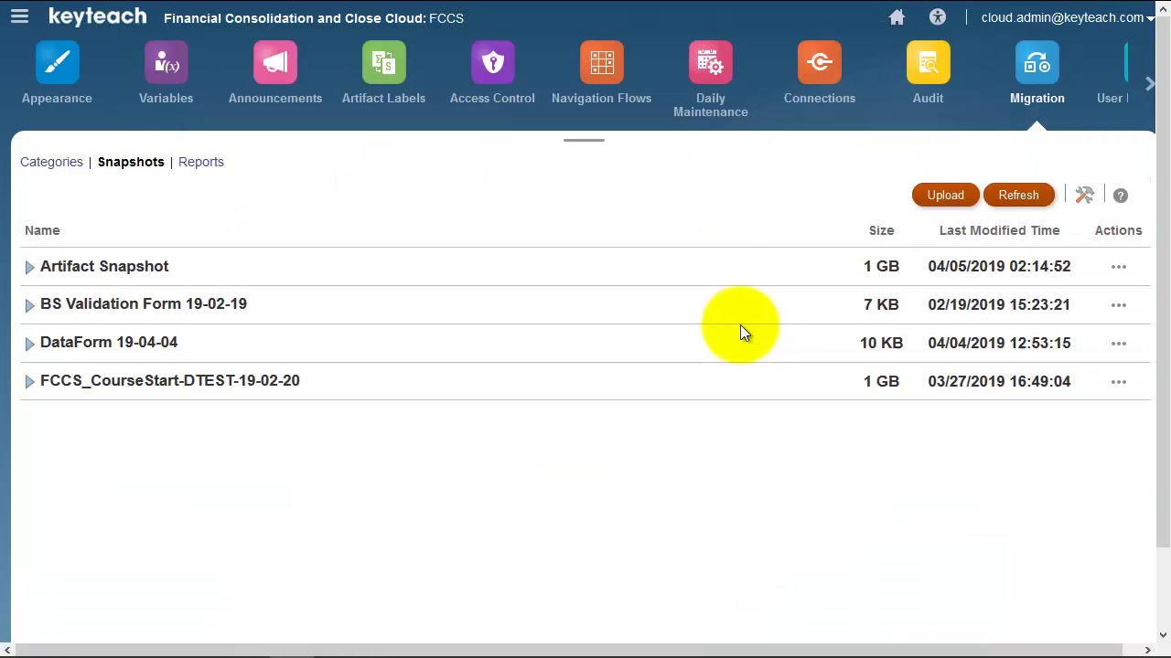1171x658 pixels.
Task: Switch to the Snapshots tab
Action: coord(131,162)
